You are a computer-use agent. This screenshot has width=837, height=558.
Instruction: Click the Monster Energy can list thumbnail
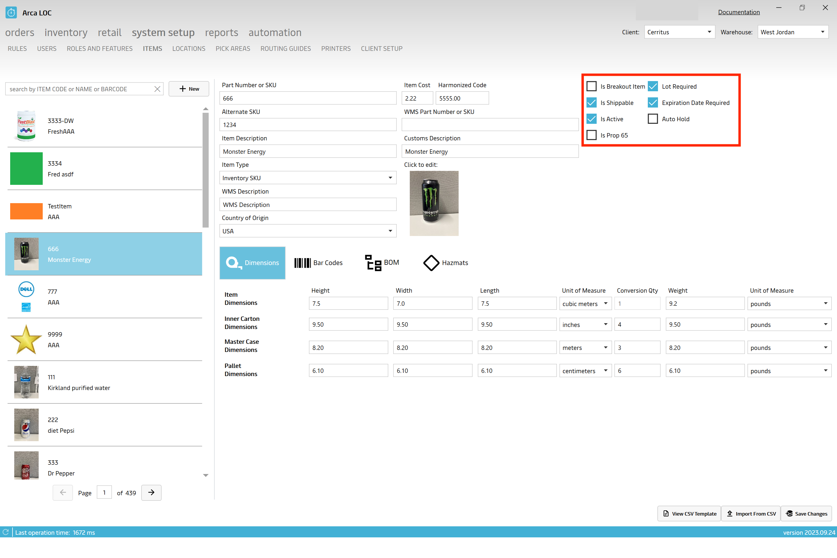pyautogui.click(x=26, y=254)
